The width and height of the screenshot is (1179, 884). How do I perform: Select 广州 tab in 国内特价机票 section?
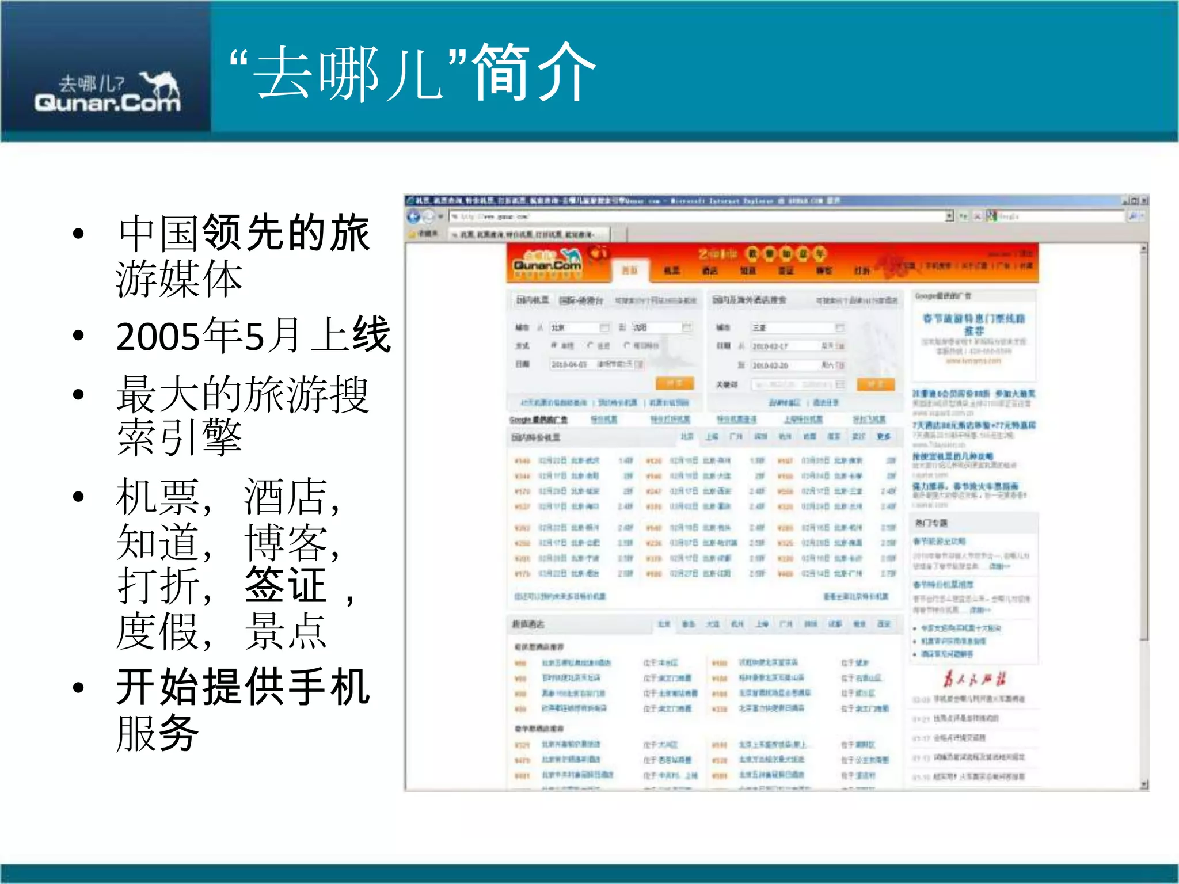(736, 437)
